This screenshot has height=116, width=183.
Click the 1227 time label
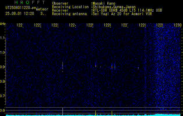[125, 25]
